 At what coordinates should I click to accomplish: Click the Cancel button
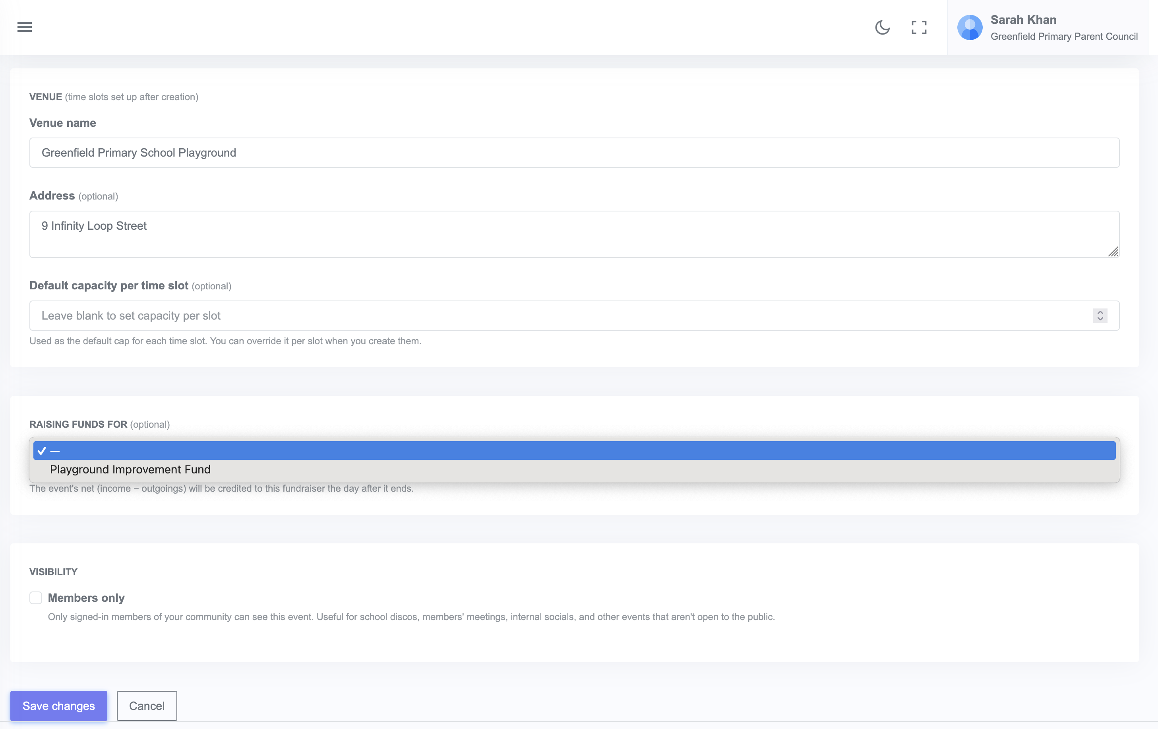147,706
